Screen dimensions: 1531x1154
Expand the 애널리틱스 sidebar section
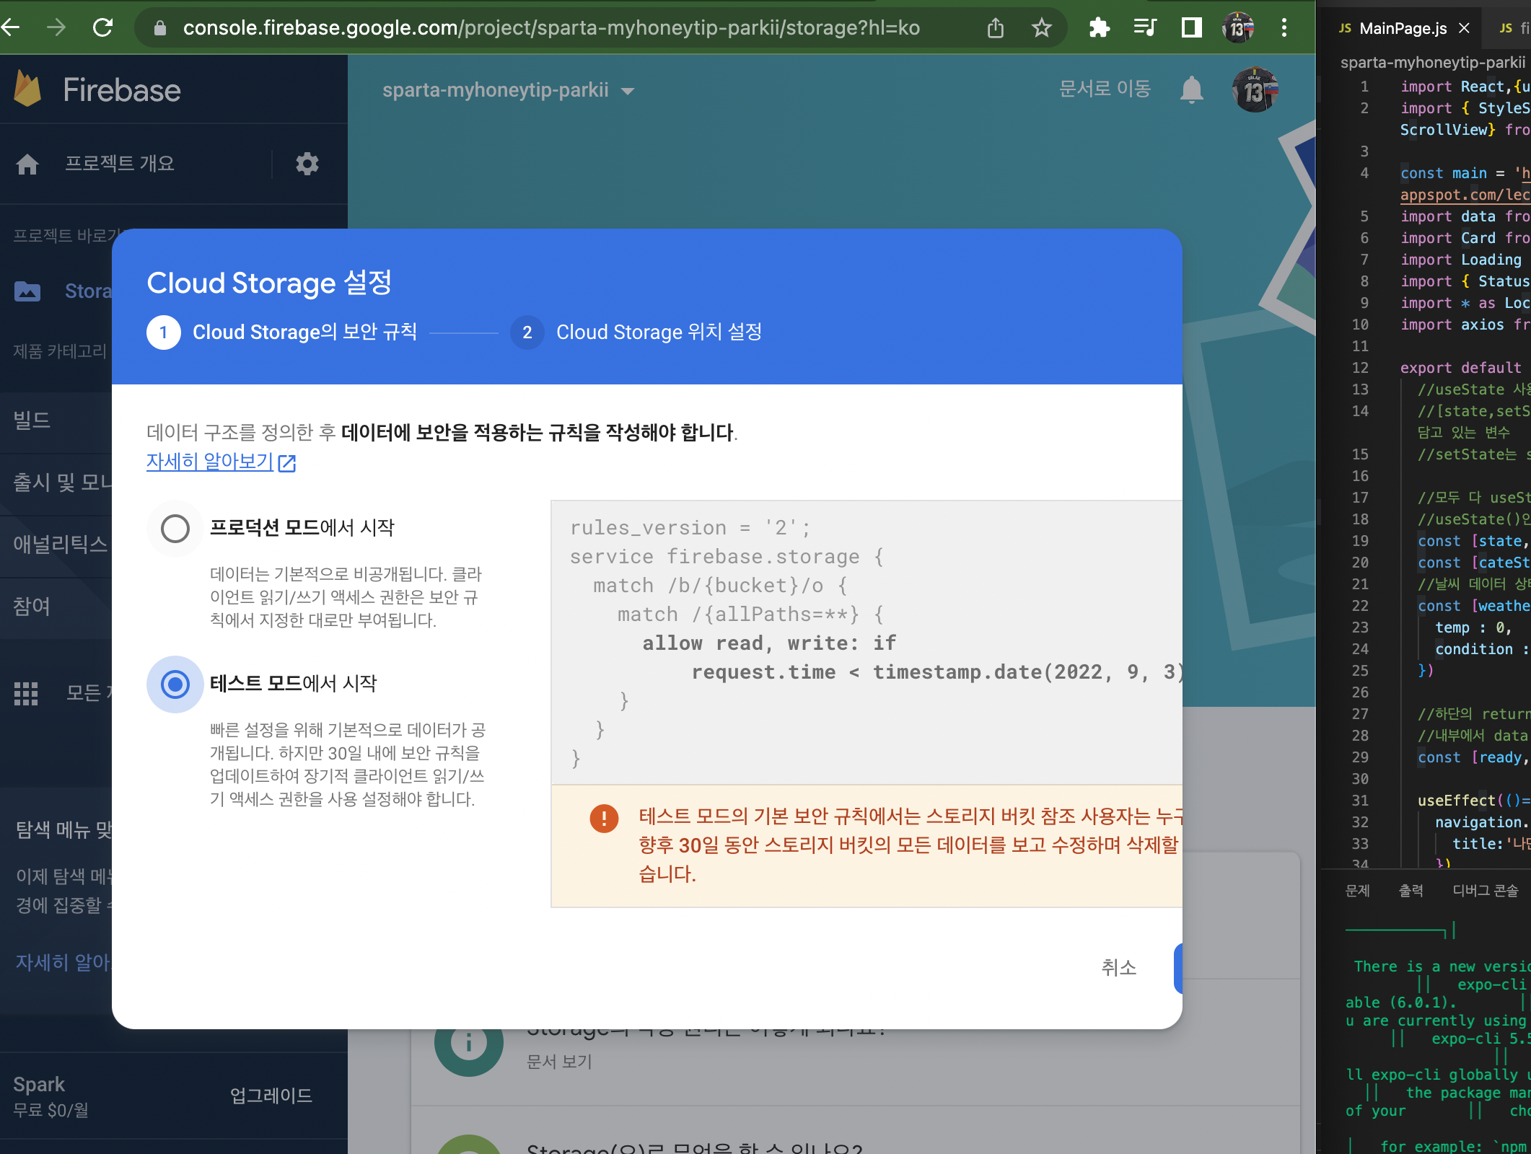tap(56, 544)
